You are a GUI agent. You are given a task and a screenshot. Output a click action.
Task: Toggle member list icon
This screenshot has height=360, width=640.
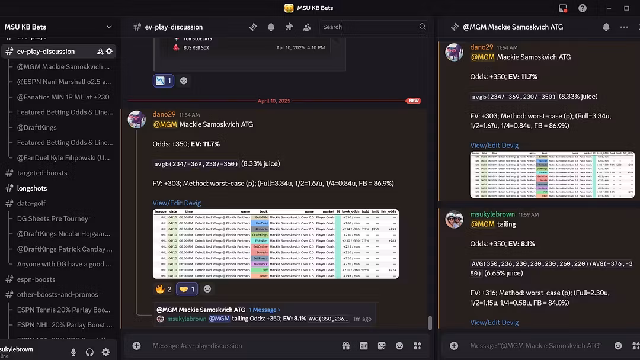pos(307,27)
